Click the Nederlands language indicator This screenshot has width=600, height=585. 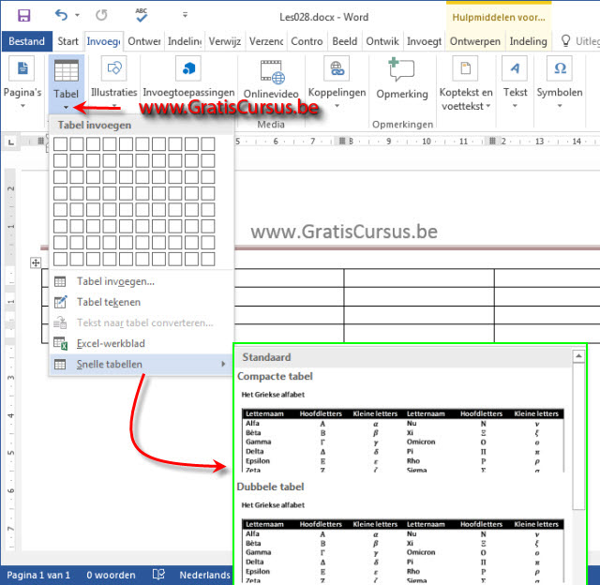(204, 575)
